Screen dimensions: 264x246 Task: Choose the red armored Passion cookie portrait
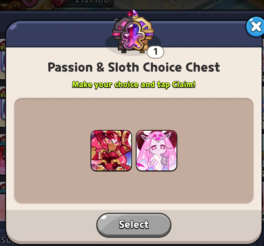pos(111,151)
